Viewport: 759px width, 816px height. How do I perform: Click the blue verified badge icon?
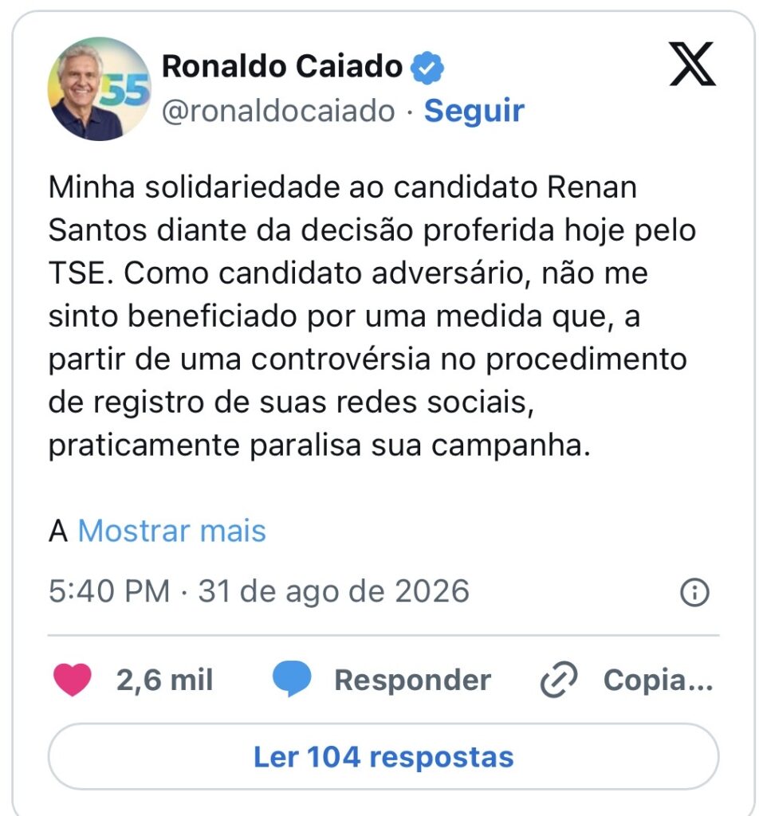[x=427, y=68]
